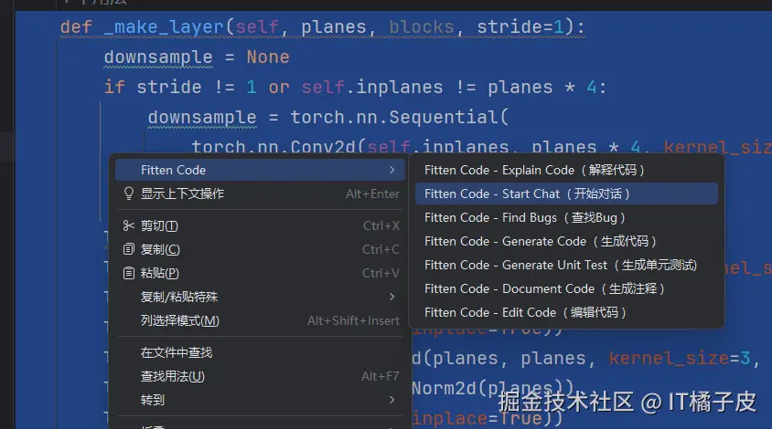
Task: Expand the Fitten Code submenu arrow
Action: click(391, 170)
